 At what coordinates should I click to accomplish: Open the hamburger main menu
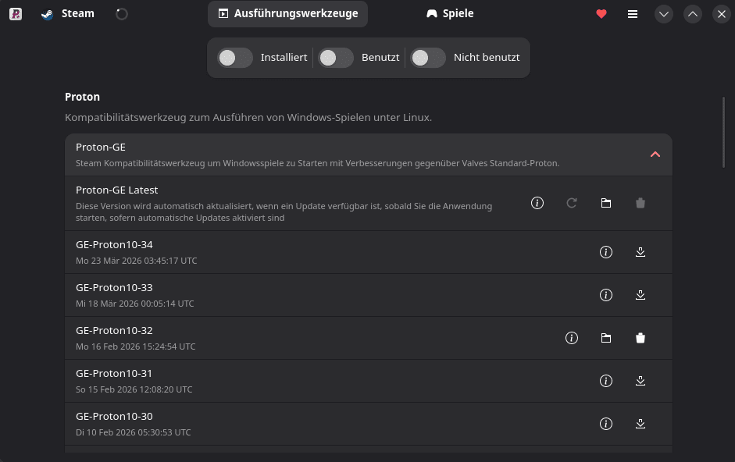633,14
